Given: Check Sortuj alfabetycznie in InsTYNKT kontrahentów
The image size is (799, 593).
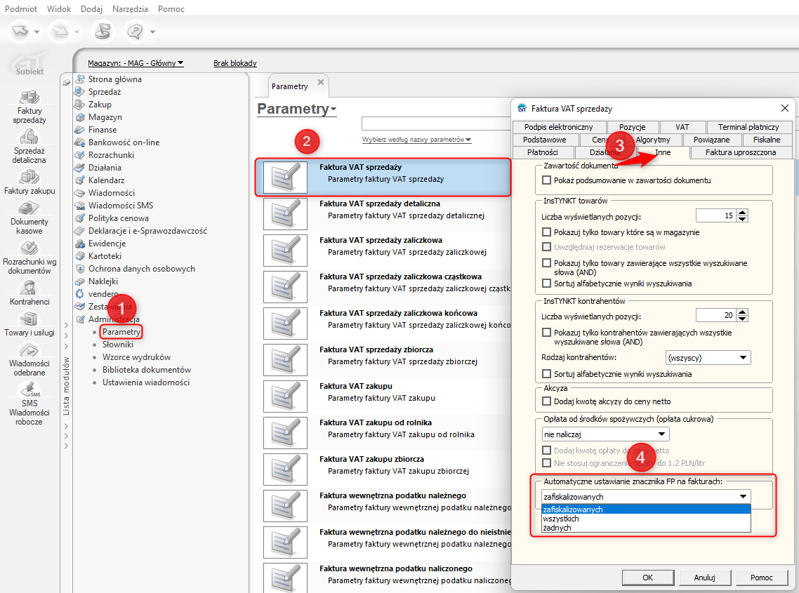Looking at the screenshot, I should click(x=547, y=374).
